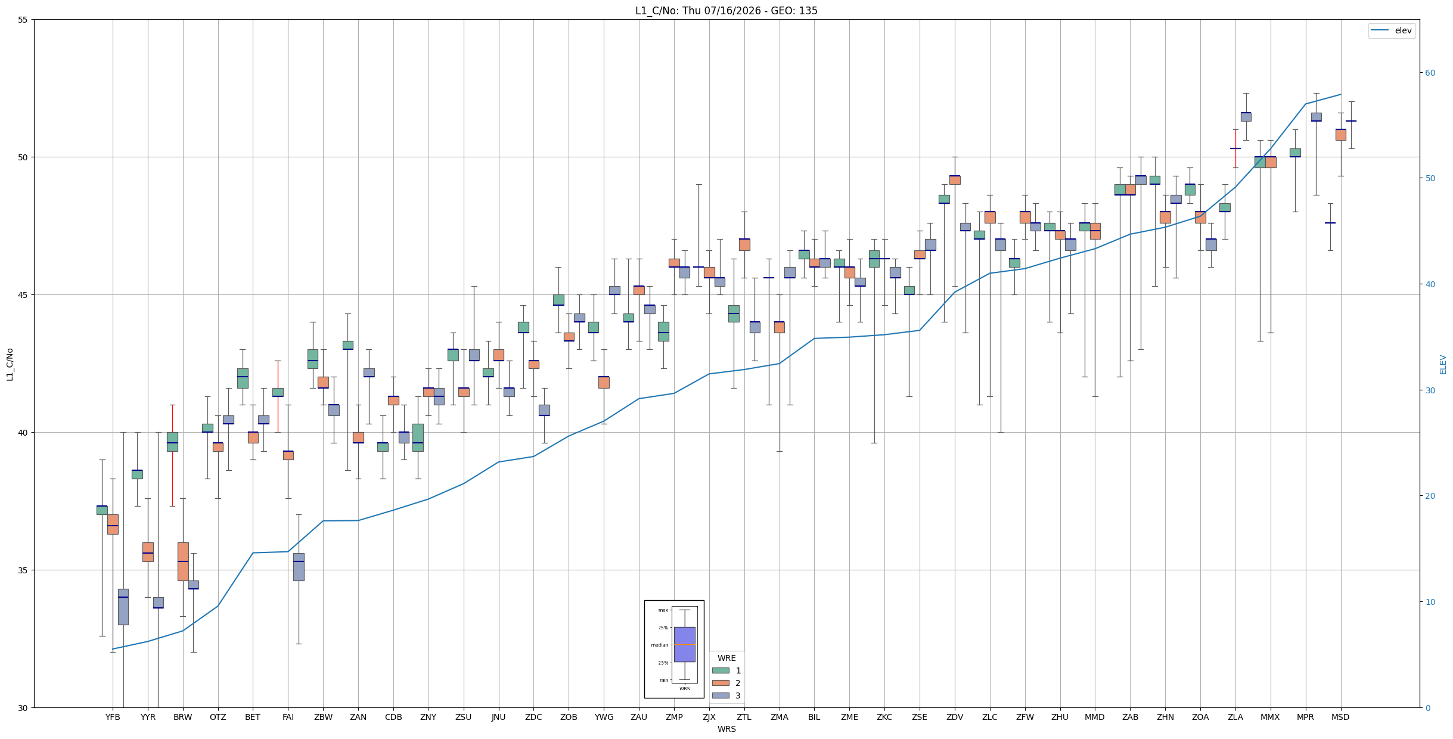Image resolution: width=1453 pixels, height=739 pixels.
Task: Click the boxplot key inset diagram
Action: pyautogui.click(x=674, y=649)
